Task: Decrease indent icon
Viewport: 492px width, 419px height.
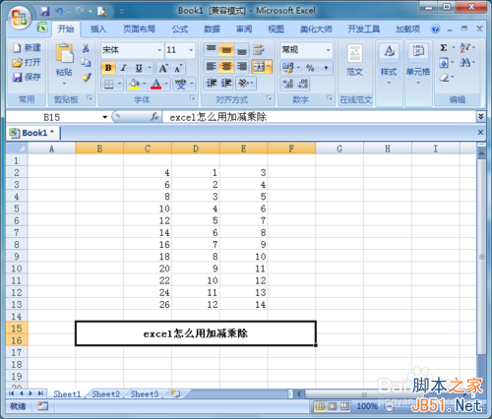Action: click(212, 84)
